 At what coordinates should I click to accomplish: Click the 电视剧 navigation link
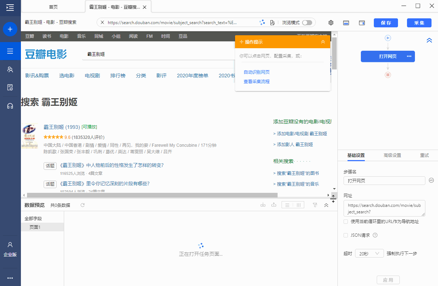point(92,76)
